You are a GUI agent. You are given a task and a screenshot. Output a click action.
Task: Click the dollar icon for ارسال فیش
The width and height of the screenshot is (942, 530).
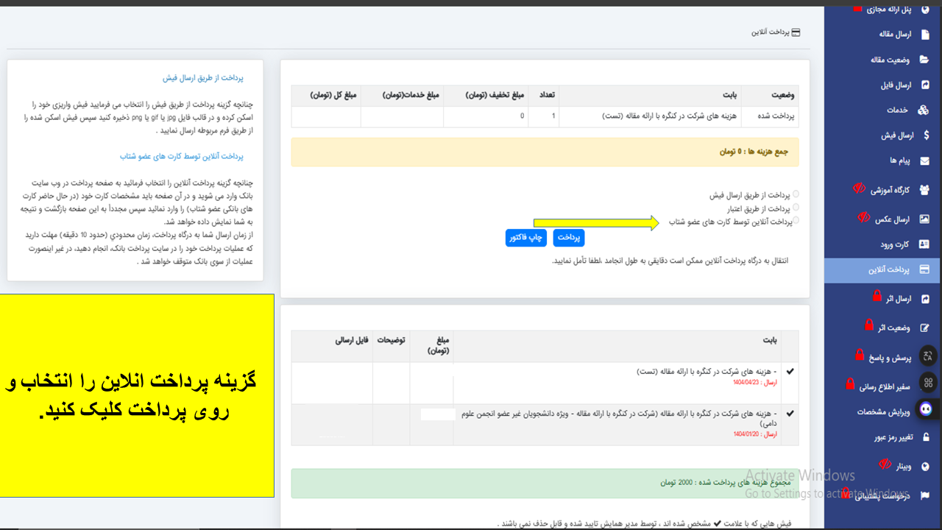click(x=926, y=135)
